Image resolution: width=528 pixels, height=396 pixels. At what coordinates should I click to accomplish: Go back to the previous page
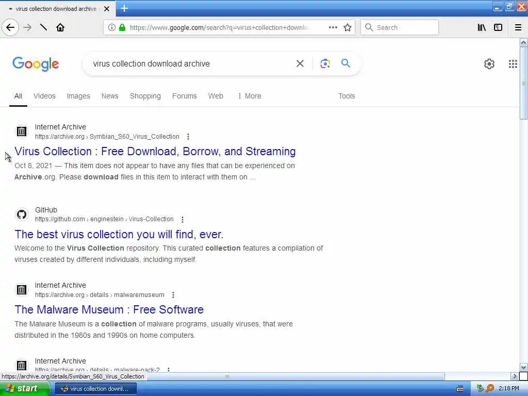10,27
